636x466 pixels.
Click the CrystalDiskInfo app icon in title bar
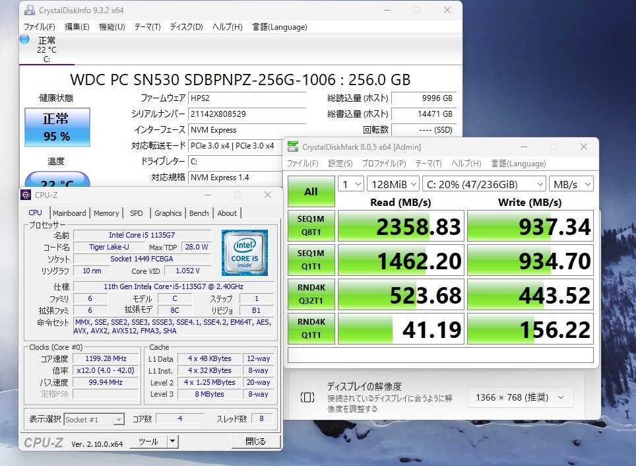[29, 10]
